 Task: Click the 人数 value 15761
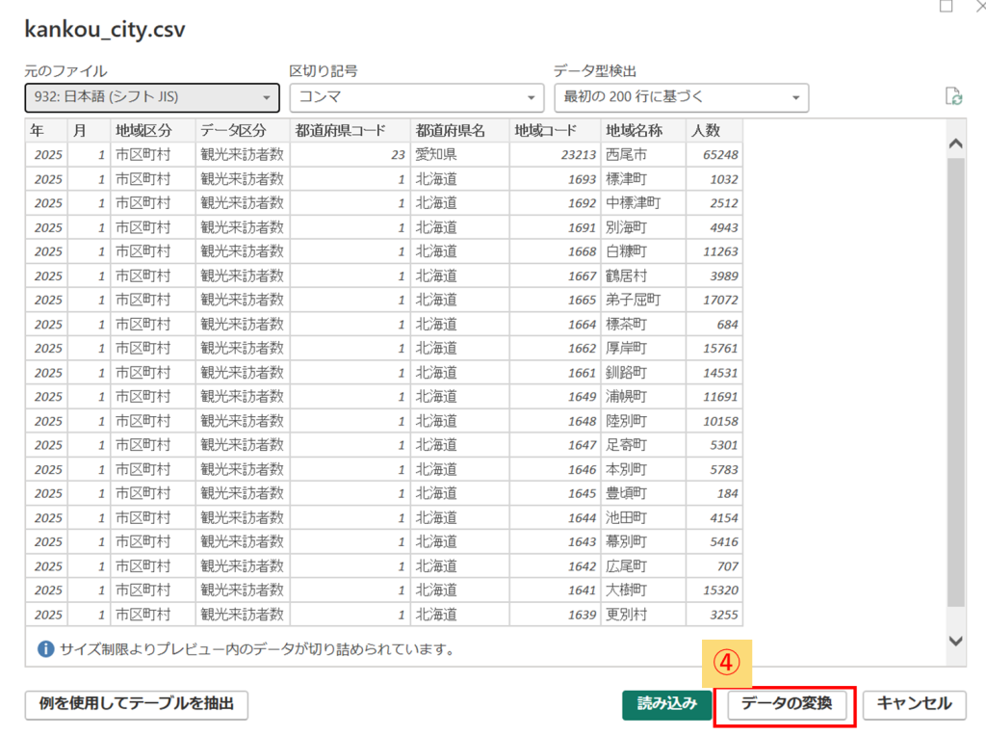pos(714,349)
